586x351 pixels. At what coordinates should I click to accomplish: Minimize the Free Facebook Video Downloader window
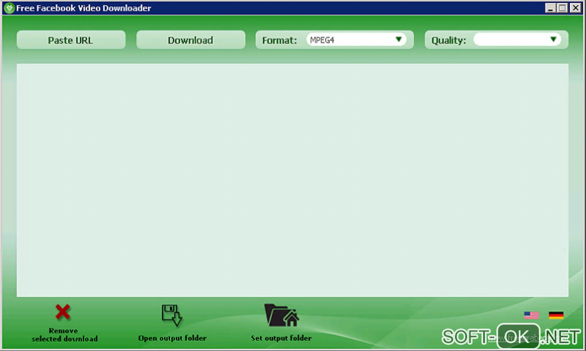(550, 8)
